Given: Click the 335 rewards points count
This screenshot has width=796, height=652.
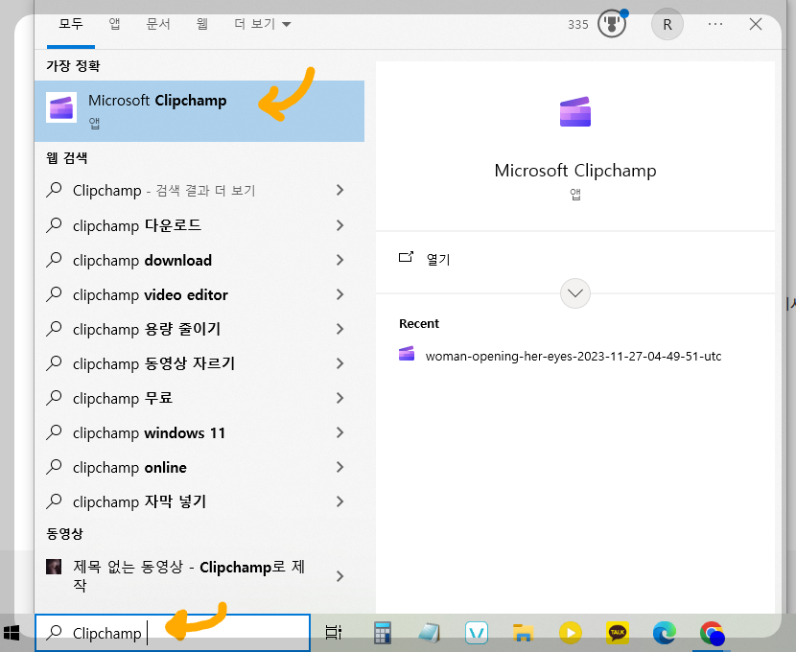Looking at the screenshot, I should pos(577,24).
